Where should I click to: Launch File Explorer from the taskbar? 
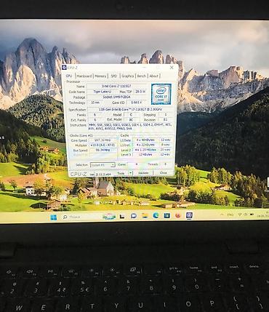click(145, 215)
